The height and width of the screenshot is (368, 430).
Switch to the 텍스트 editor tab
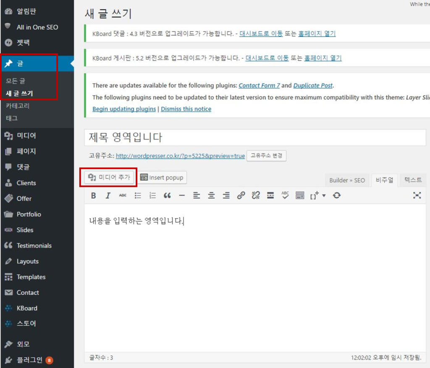point(412,180)
